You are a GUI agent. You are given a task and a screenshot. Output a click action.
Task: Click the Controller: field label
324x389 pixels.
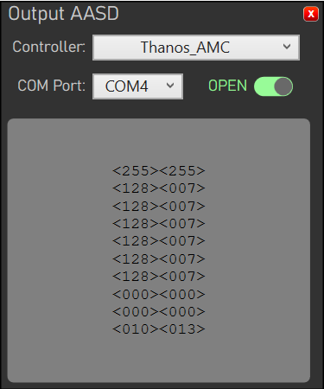(49, 47)
